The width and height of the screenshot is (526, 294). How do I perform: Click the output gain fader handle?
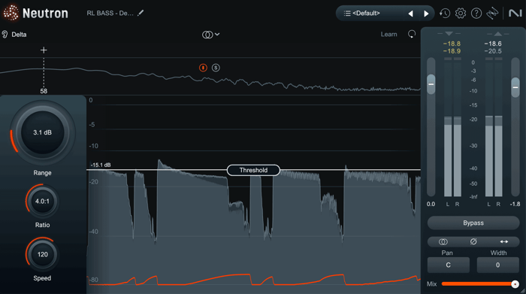click(515, 87)
